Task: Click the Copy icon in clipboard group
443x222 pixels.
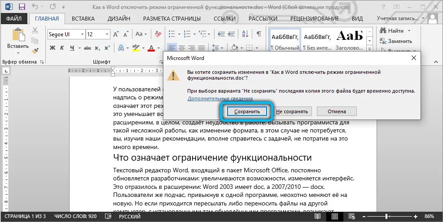Action: point(35,41)
